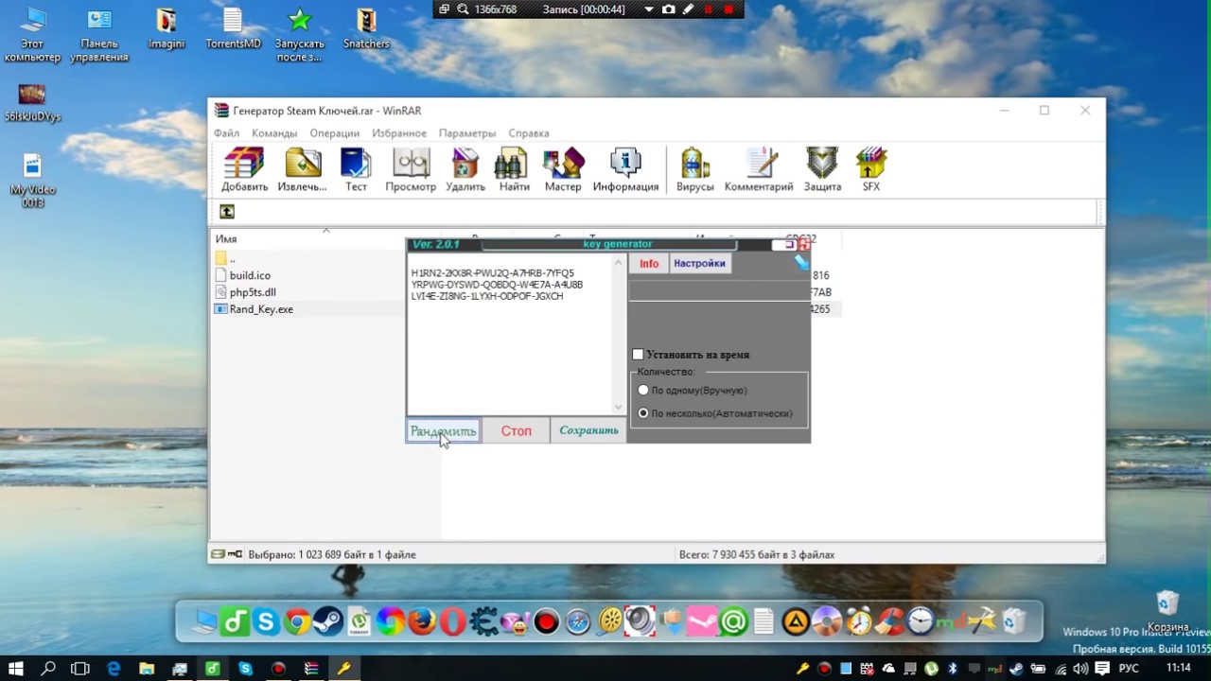Select build.ico in the file list
The height and width of the screenshot is (681, 1211).
click(250, 275)
